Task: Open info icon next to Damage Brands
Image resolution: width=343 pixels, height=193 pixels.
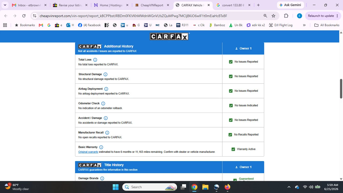Action: (x=102, y=178)
